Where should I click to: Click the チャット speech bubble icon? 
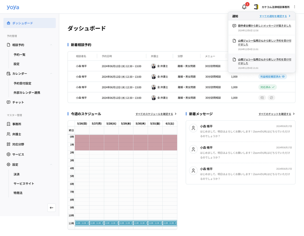coord(8,102)
